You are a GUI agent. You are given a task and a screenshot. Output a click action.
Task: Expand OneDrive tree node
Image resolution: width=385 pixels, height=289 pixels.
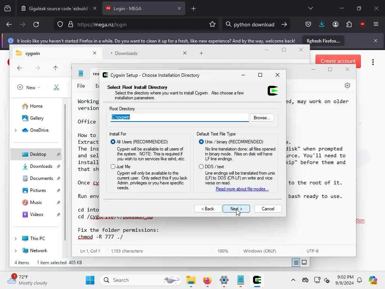click(16, 130)
